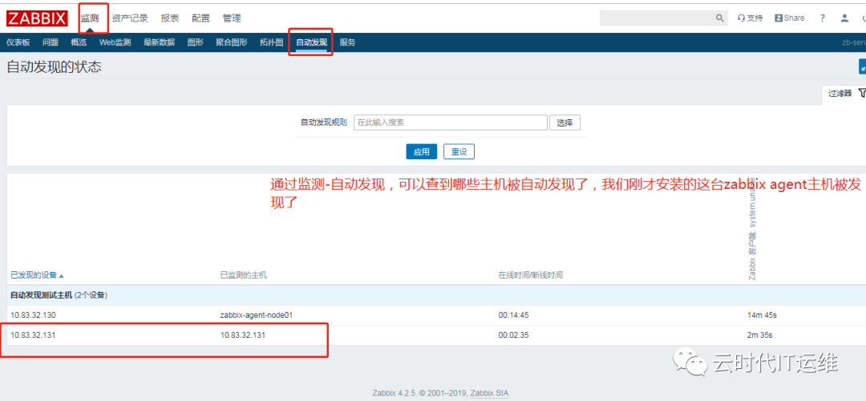
Task: Open the 配置 top menu
Action: click(x=200, y=18)
